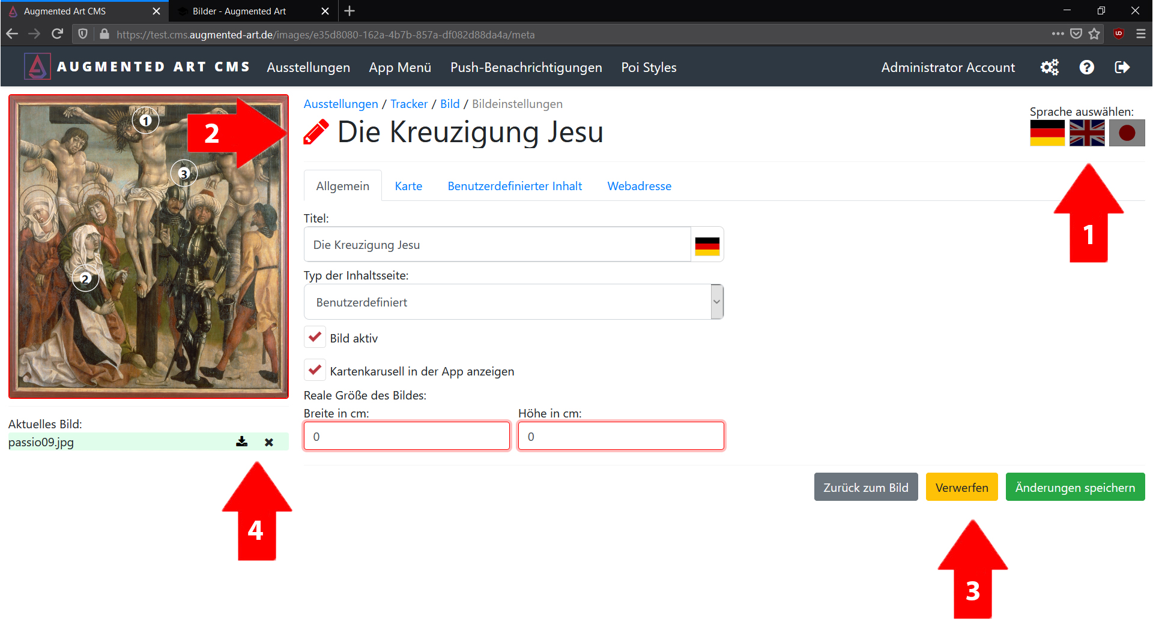Click the browser address bar URL
The width and height of the screenshot is (1153, 625).
point(325,34)
